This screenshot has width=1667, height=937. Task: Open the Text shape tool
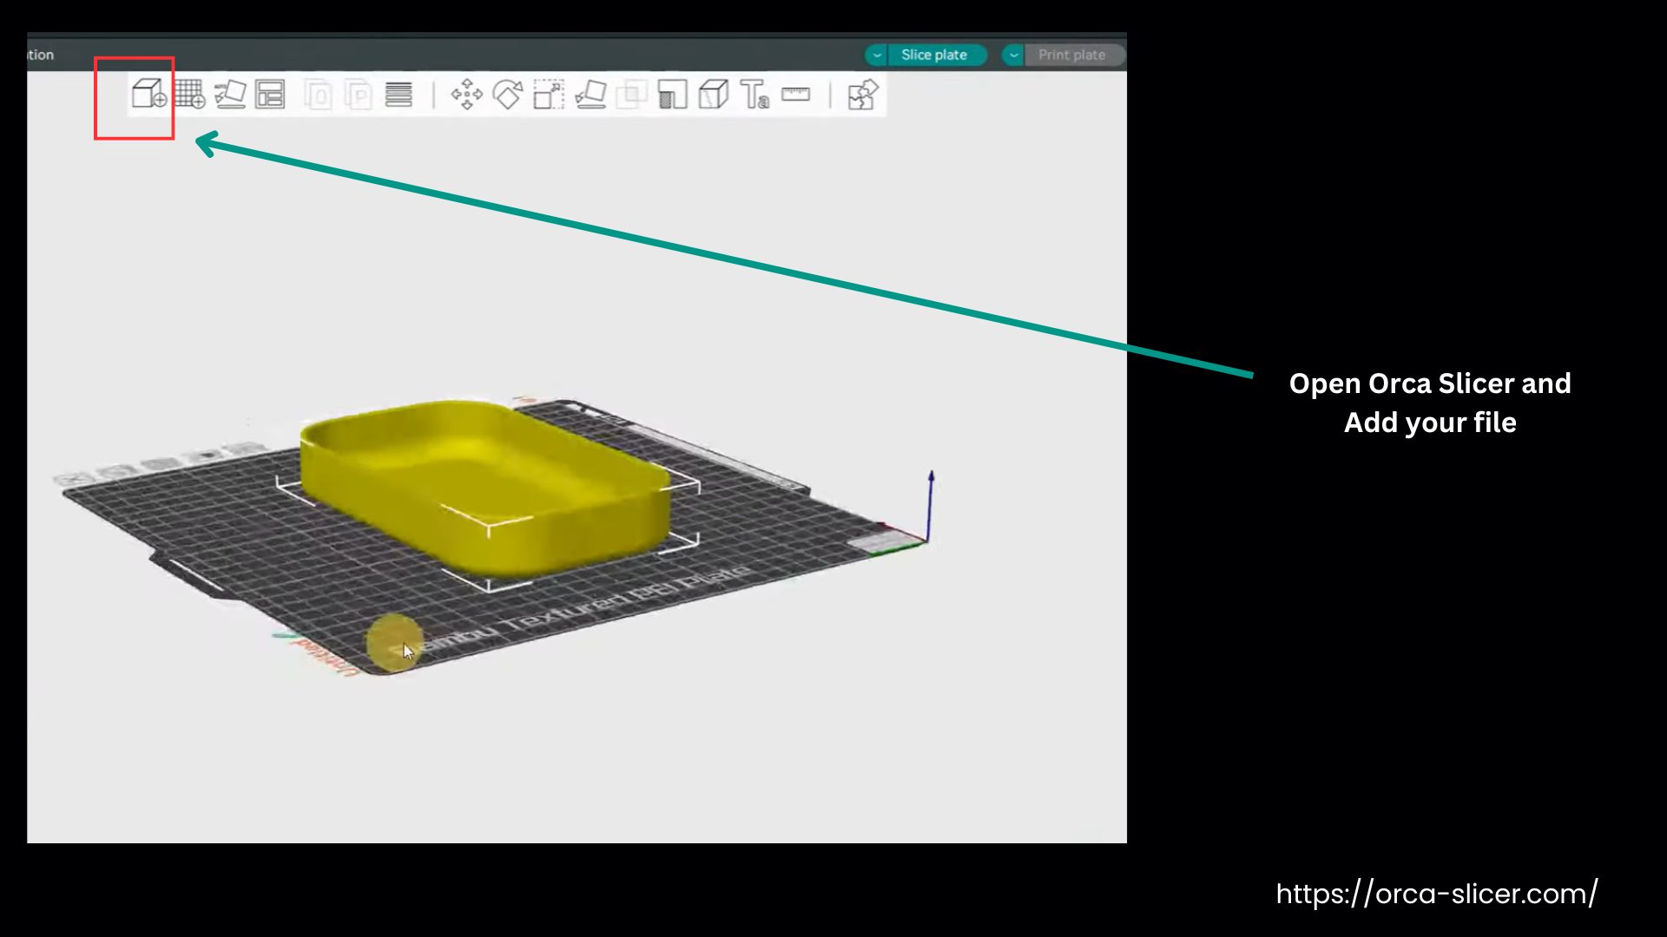coord(754,94)
